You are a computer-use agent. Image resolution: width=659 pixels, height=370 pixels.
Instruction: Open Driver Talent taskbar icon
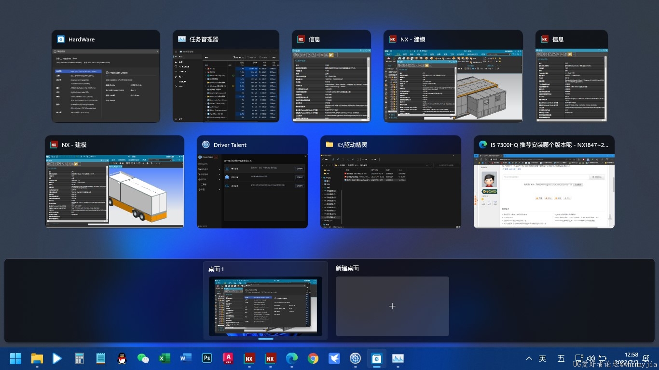[x=356, y=358]
